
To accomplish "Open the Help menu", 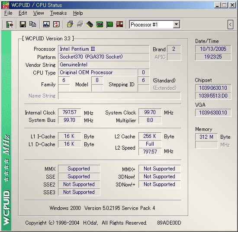I will pos(78,13).
